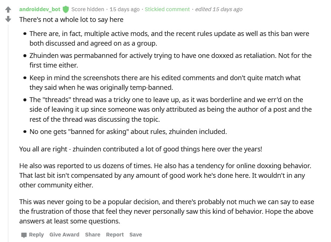This screenshot has width=331, height=242.
Task: Click the '15 days ago' timestamp
Action: pos(124,9)
